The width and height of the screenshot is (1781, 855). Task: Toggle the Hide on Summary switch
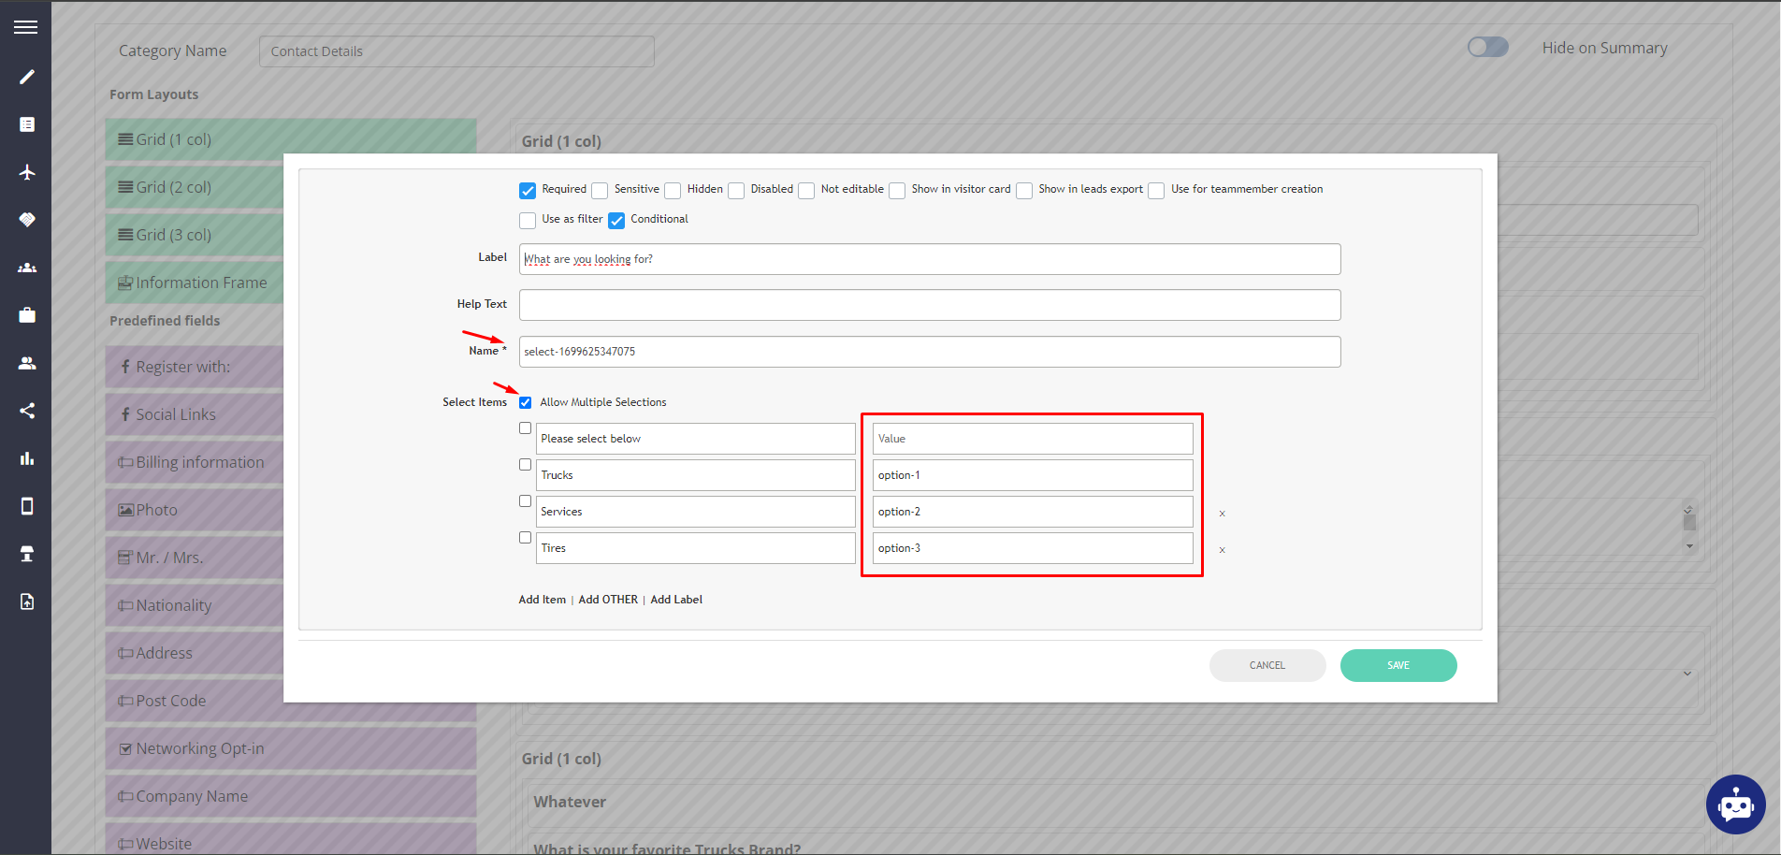(x=1487, y=47)
